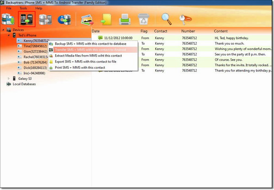274x190 pixels.
Task: Select Dick(169284113) contact in tree
Action: tap(35, 67)
